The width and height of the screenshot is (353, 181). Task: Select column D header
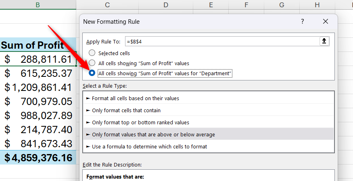pyautogui.click(x=166, y=5)
